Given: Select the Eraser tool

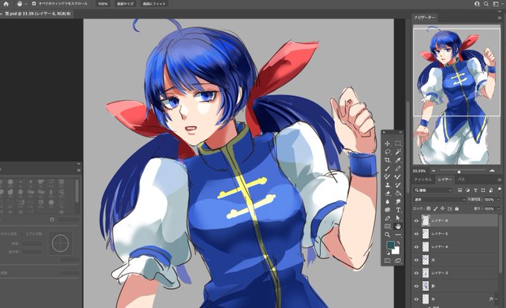Looking at the screenshot, I should 388,193.
